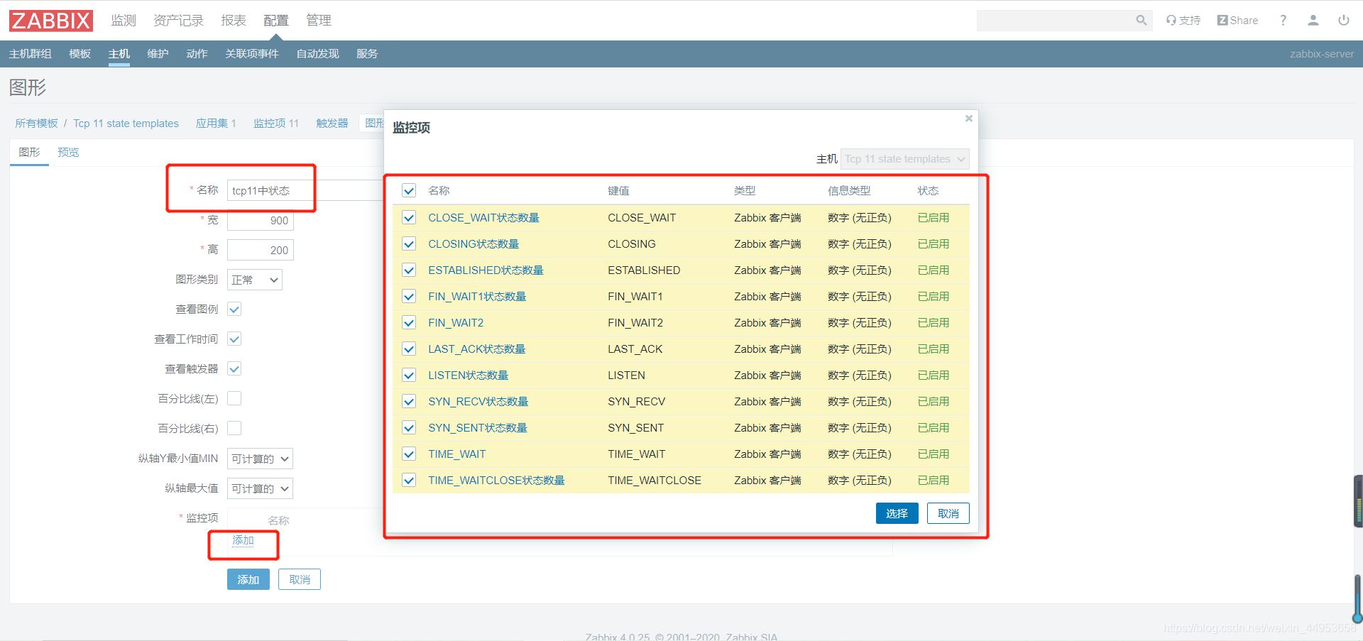The height and width of the screenshot is (641, 1363).
Task: Close the 监控项 popup dialog
Action: pyautogui.click(x=968, y=119)
